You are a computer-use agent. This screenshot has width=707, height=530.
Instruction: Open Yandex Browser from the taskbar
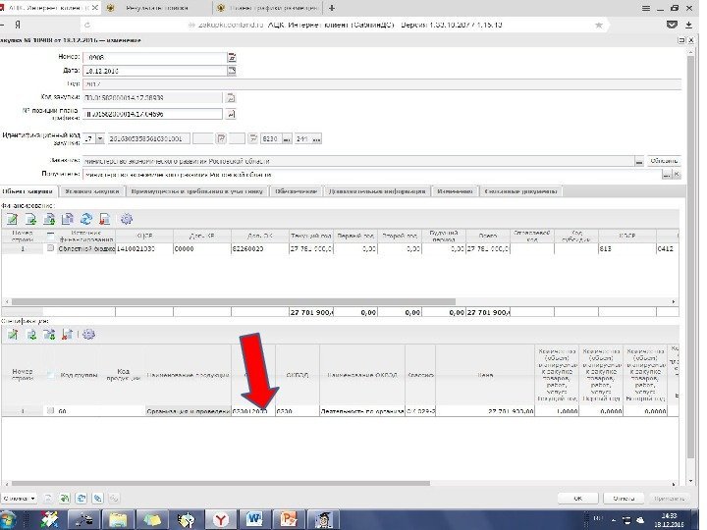(221, 519)
